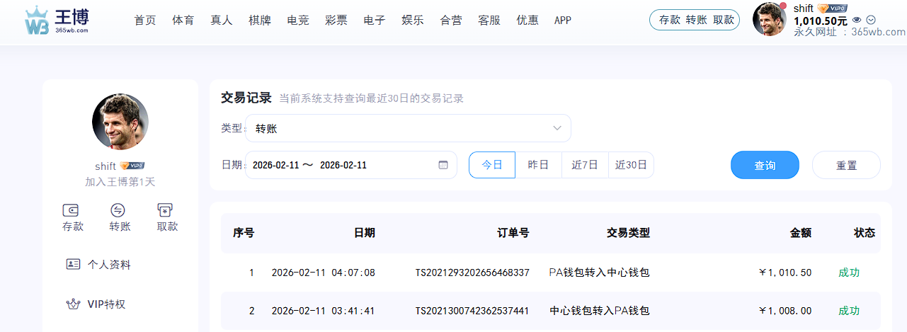Open 体育 in the top navigation

click(x=183, y=20)
